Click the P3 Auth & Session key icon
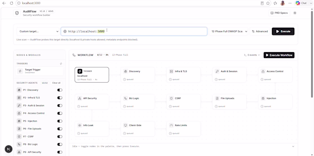Screen dimensions: 314x156 (19, 105)
